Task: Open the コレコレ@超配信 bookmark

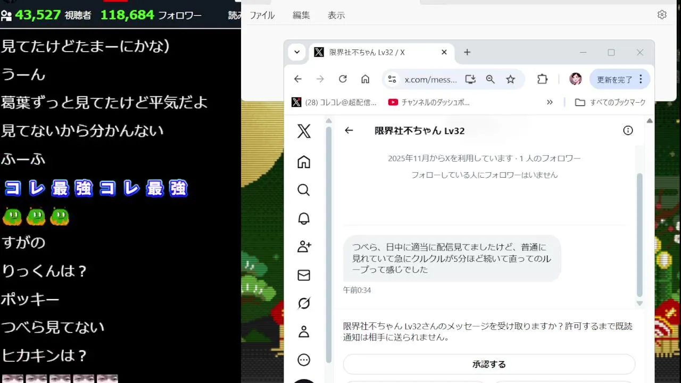Action: click(334, 102)
